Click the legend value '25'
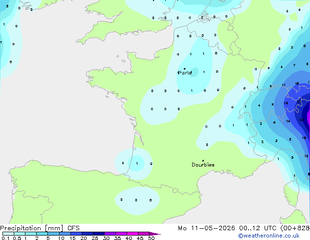This screenshot has width=310, height=240. 95,238
